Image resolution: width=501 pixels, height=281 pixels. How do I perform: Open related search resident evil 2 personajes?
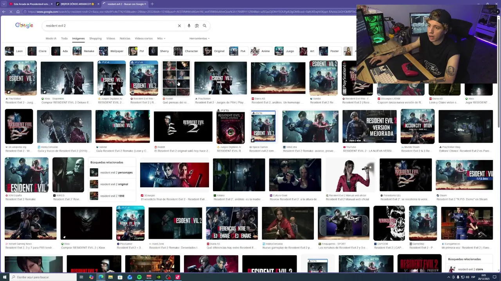tap(112, 173)
